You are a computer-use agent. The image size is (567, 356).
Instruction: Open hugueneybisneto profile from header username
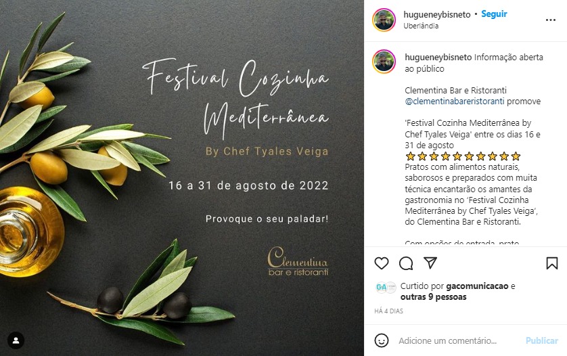click(437, 14)
